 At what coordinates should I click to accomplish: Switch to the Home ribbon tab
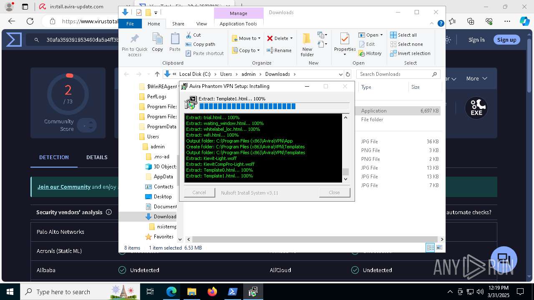click(x=154, y=24)
